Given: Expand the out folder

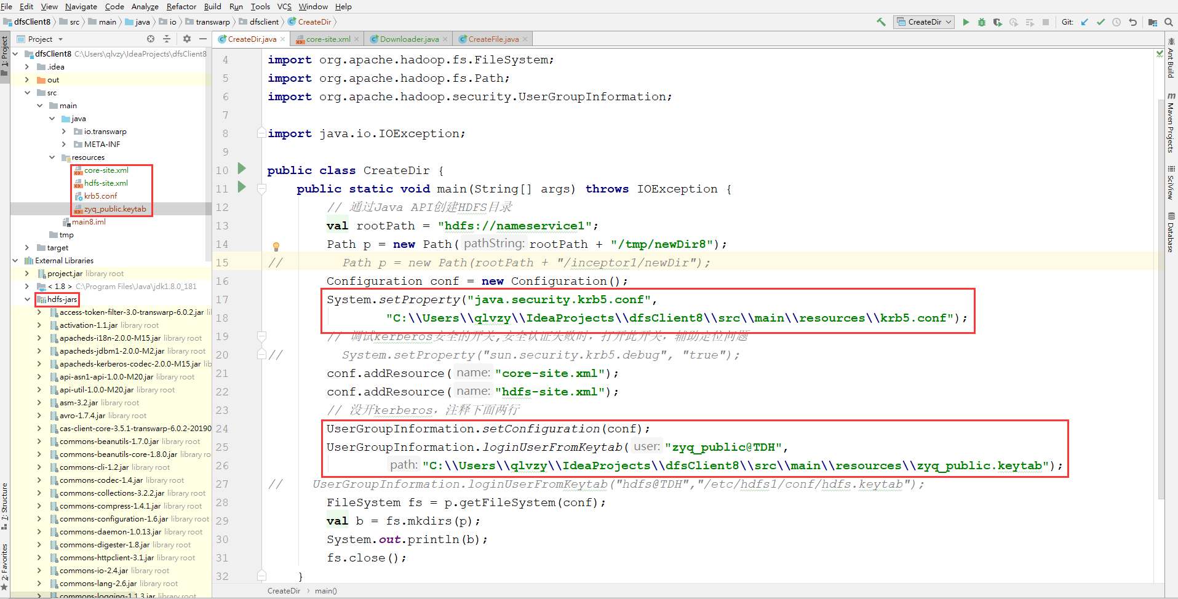Looking at the screenshot, I should pos(27,79).
